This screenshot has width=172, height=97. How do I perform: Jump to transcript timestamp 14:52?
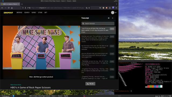tap(112, 61)
